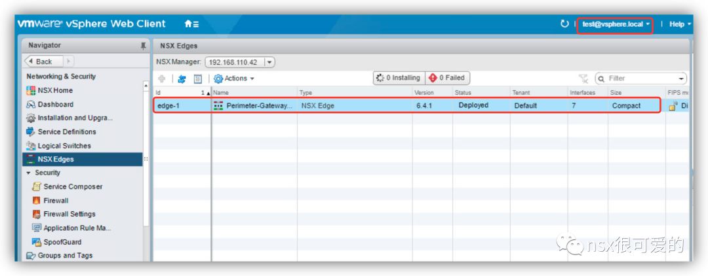Sort by the Id column header
This screenshot has height=276, width=708.
point(182,92)
